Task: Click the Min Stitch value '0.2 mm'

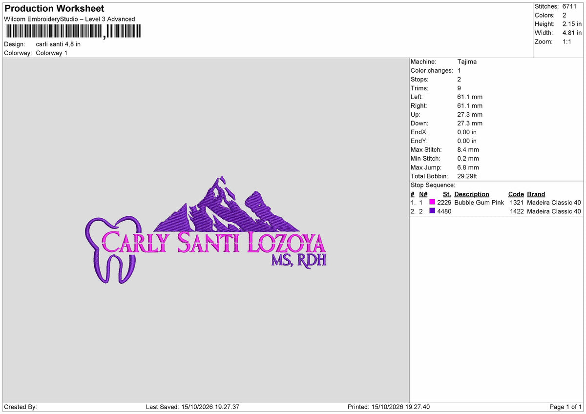Action: click(468, 158)
